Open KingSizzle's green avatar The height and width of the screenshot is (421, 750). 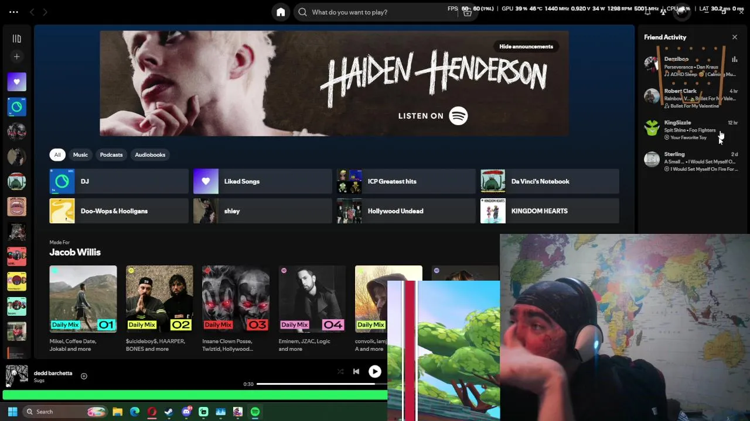(652, 127)
